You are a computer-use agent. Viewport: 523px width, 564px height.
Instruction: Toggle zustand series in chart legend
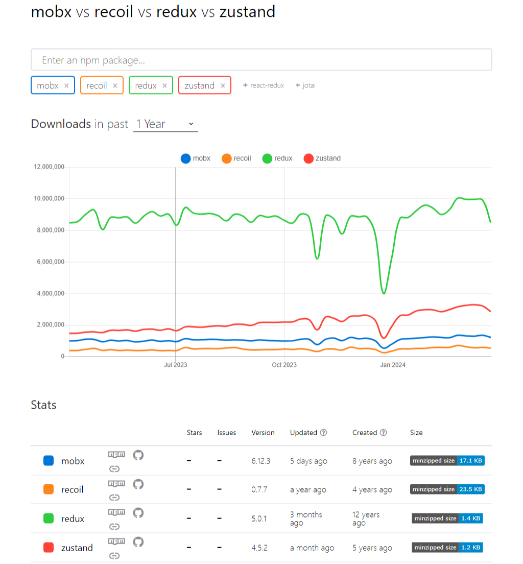click(322, 158)
